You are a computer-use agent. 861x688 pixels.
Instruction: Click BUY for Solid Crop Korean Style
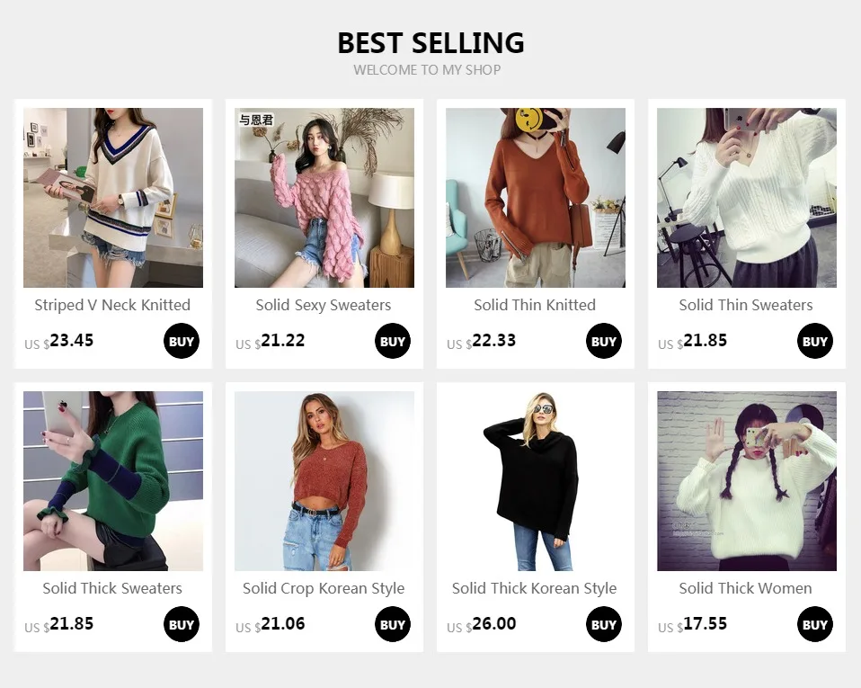pyautogui.click(x=393, y=624)
